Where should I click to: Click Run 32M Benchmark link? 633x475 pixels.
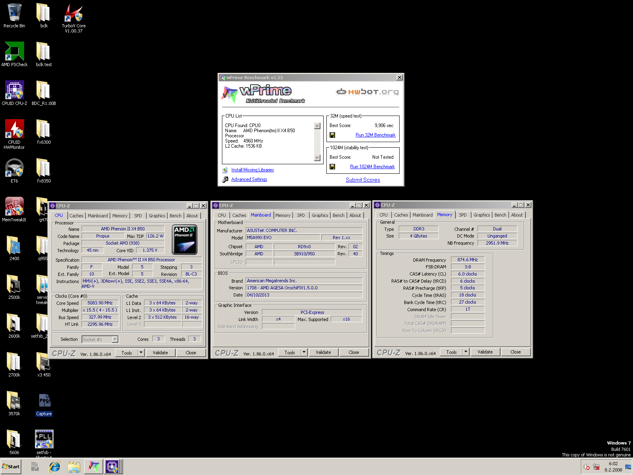pyautogui.click(x=375, y=135)
